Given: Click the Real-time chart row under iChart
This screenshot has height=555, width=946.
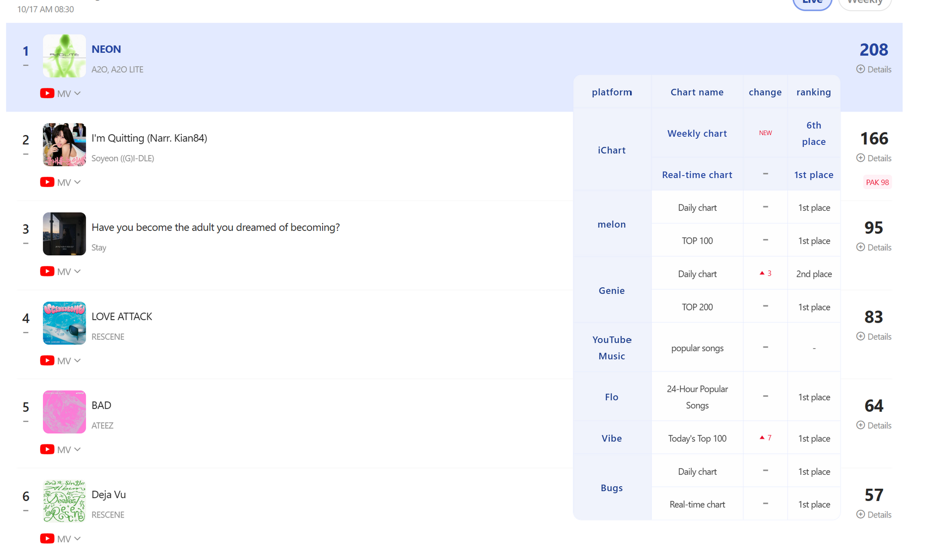Looking at the screenshot, I should pos(746,175).
